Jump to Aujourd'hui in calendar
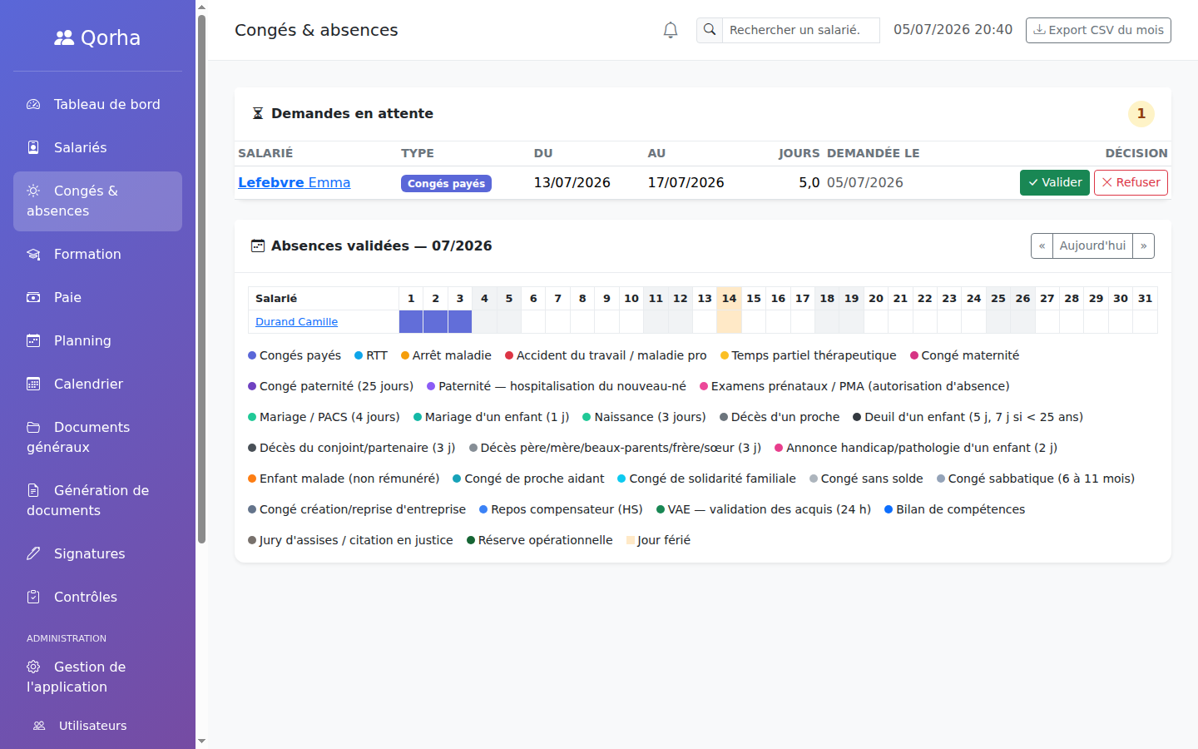 click(x=1092, y=246)
